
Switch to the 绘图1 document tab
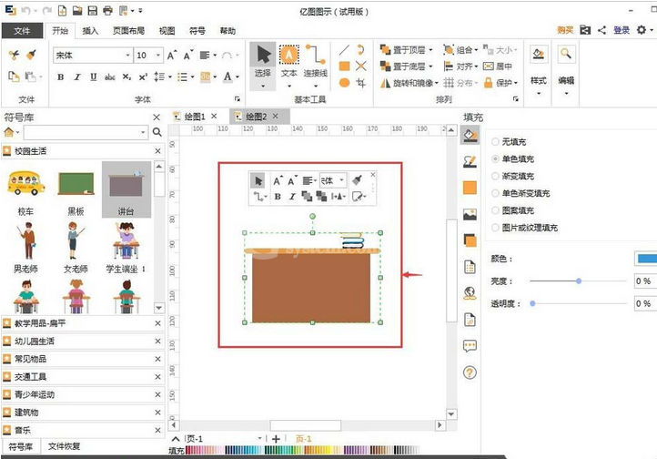[195, 116]
